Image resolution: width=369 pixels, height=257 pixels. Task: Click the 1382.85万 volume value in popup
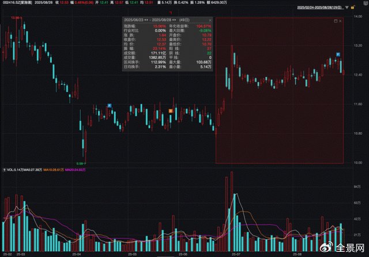click(157, 58)
